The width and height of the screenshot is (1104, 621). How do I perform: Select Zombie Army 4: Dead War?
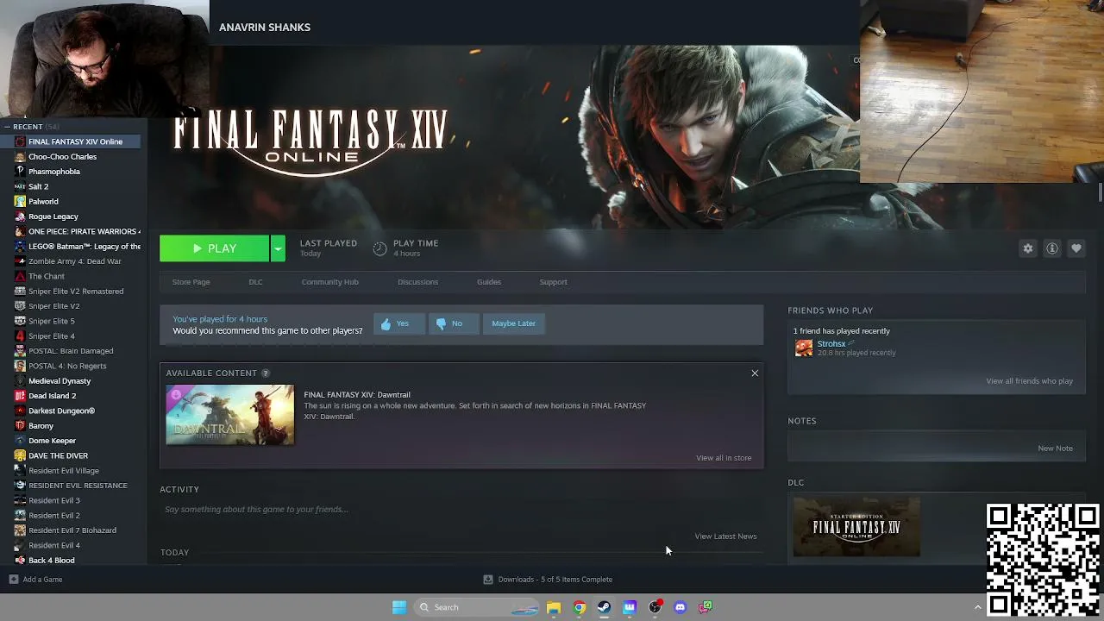click(75, 261)
